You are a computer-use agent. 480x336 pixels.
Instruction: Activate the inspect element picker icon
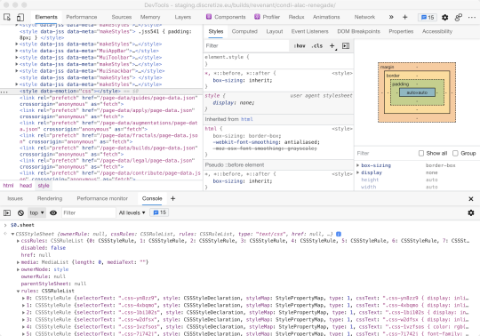[7, 17]
